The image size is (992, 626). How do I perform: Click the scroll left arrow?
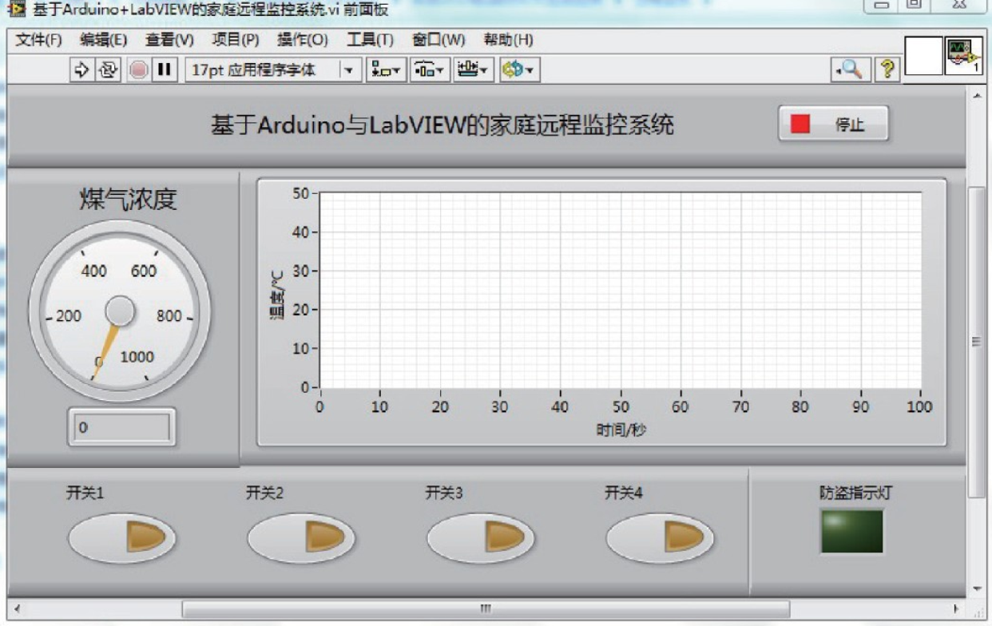point(16,608)
